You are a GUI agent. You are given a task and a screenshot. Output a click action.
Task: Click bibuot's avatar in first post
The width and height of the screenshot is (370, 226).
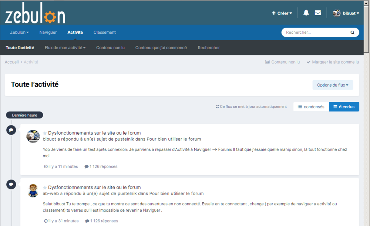pos(33,136)
